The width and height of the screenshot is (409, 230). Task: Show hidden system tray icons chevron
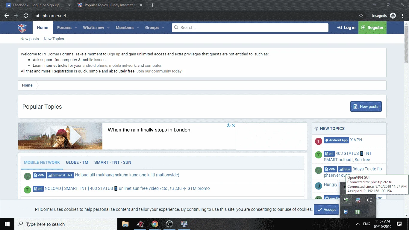tap(358, 224)
